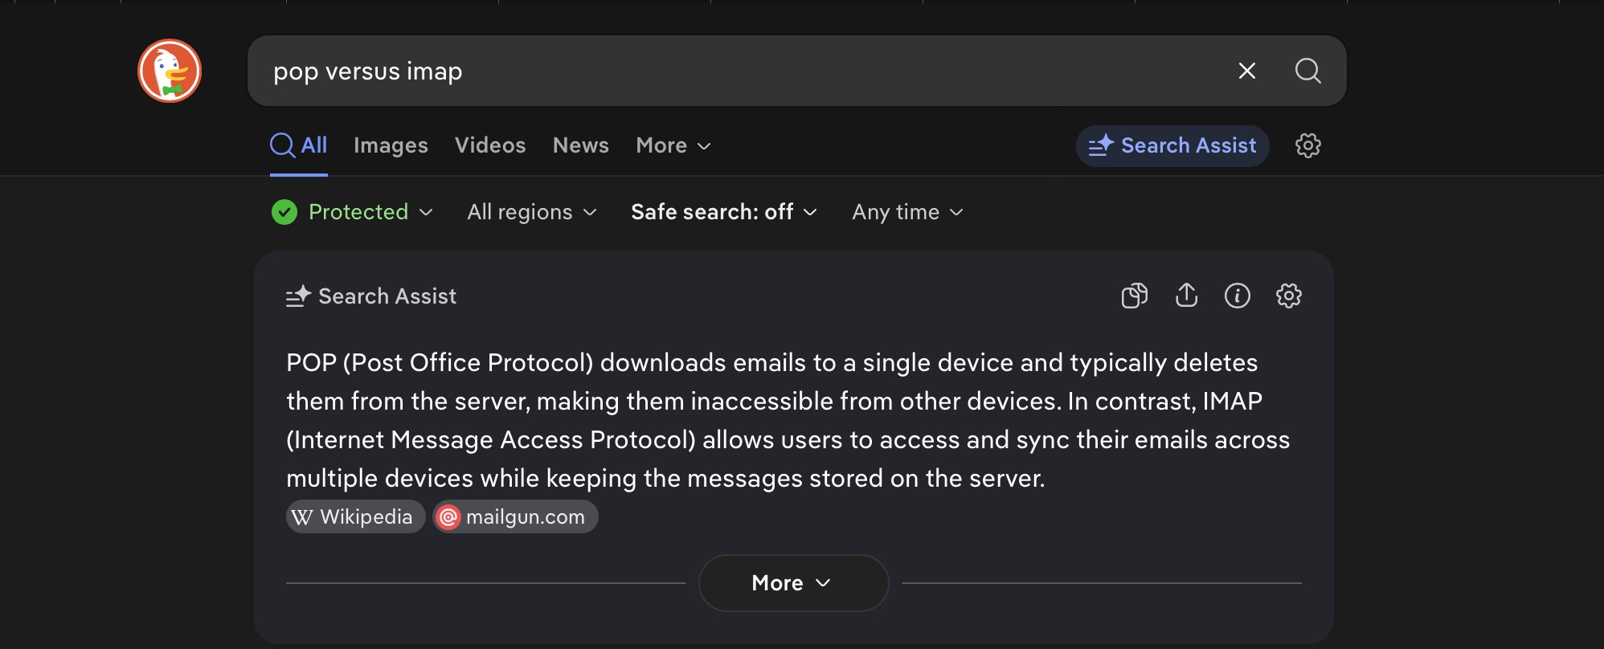Screen dimensions: 1604x649
Task: Click the DuckDuckGo logo icon
Action: click(x=170, y=71)
